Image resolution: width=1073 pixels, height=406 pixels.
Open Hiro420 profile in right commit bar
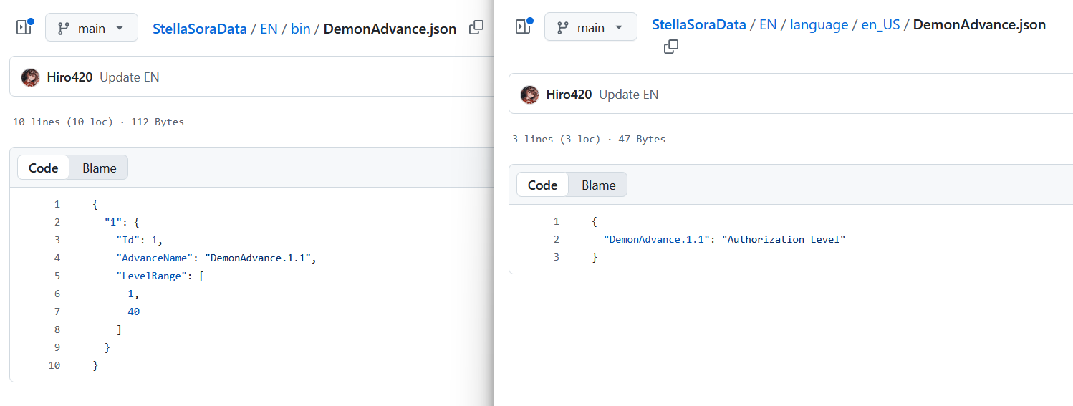coord(569,95)
